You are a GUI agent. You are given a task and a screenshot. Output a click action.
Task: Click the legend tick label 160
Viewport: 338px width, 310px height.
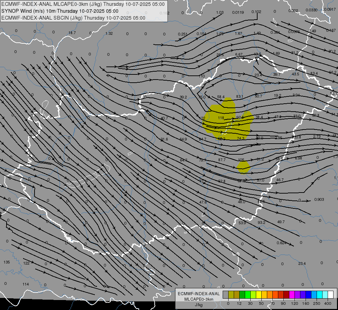[306, 303]
